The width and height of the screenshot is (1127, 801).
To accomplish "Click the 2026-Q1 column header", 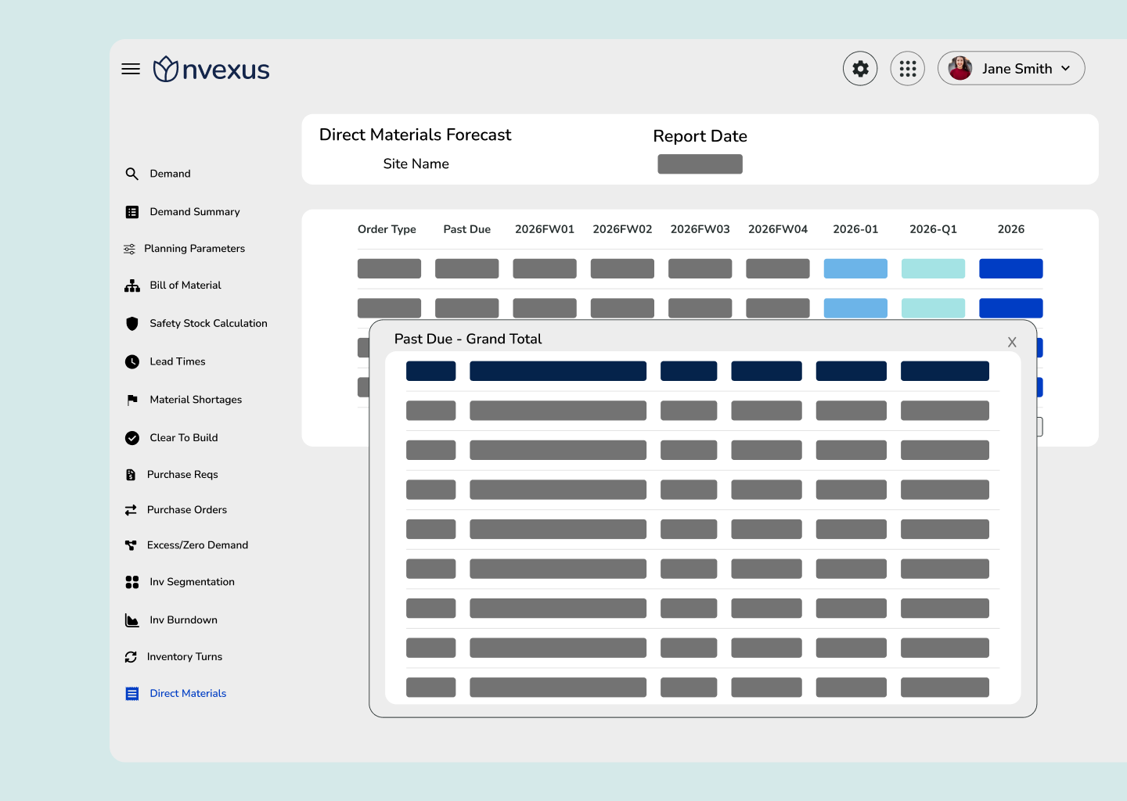I will tap(933, 229).
